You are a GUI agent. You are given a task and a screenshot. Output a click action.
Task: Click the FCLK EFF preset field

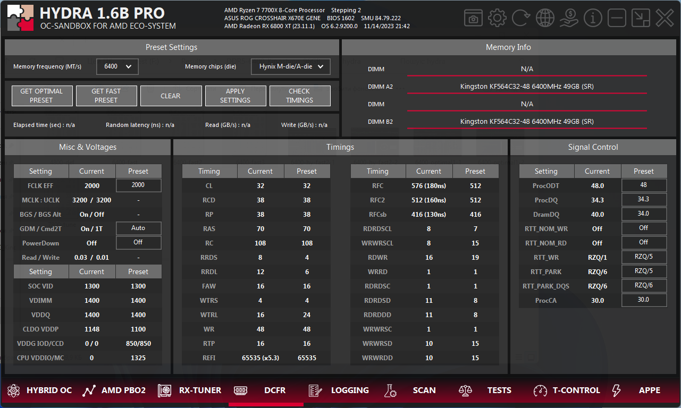click(x=138, y=185)
